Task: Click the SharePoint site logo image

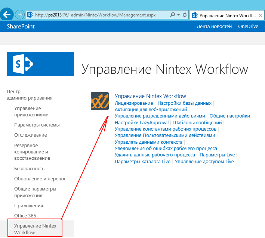Action: tap(40, 64)
